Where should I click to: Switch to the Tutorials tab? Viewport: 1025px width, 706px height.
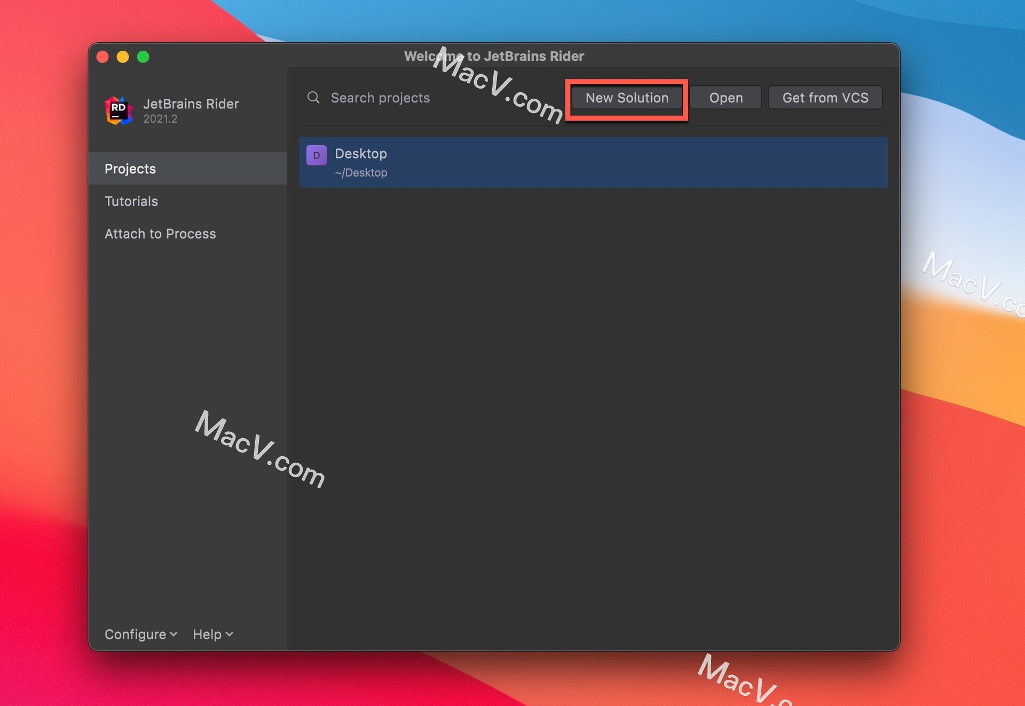[188, 201]
